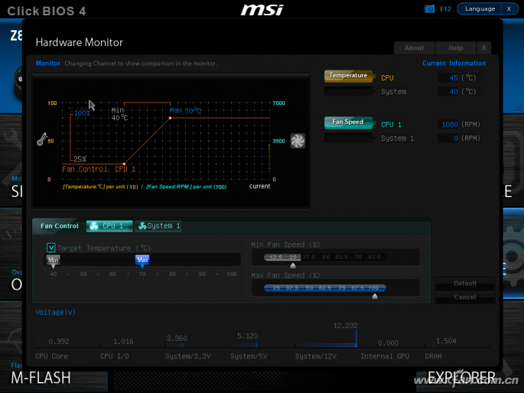
Task: Click the Max 70°C point on fan curve
Action: click(170, 118)
